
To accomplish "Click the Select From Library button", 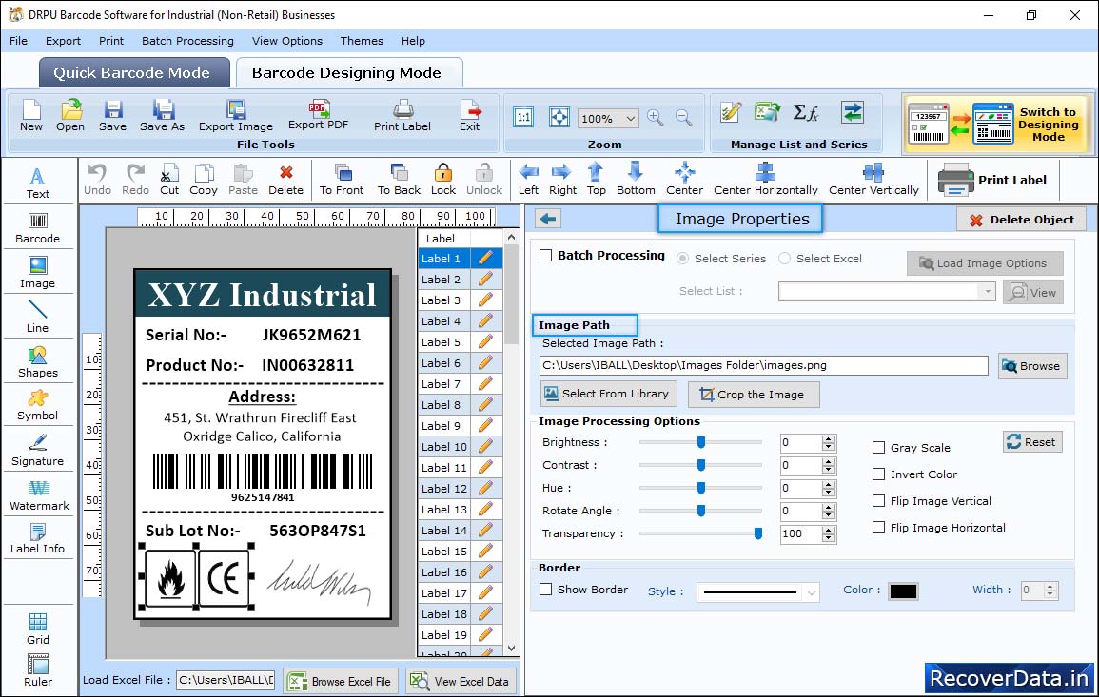I will [606, 394].
